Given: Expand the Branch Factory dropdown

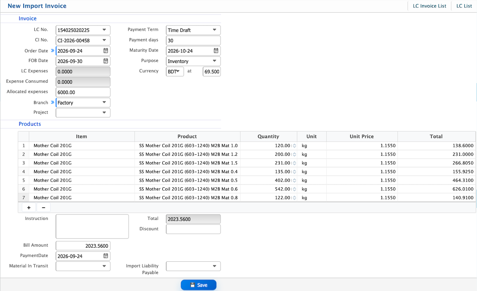Looking at the screenshot, I should (x=104, y=103).
